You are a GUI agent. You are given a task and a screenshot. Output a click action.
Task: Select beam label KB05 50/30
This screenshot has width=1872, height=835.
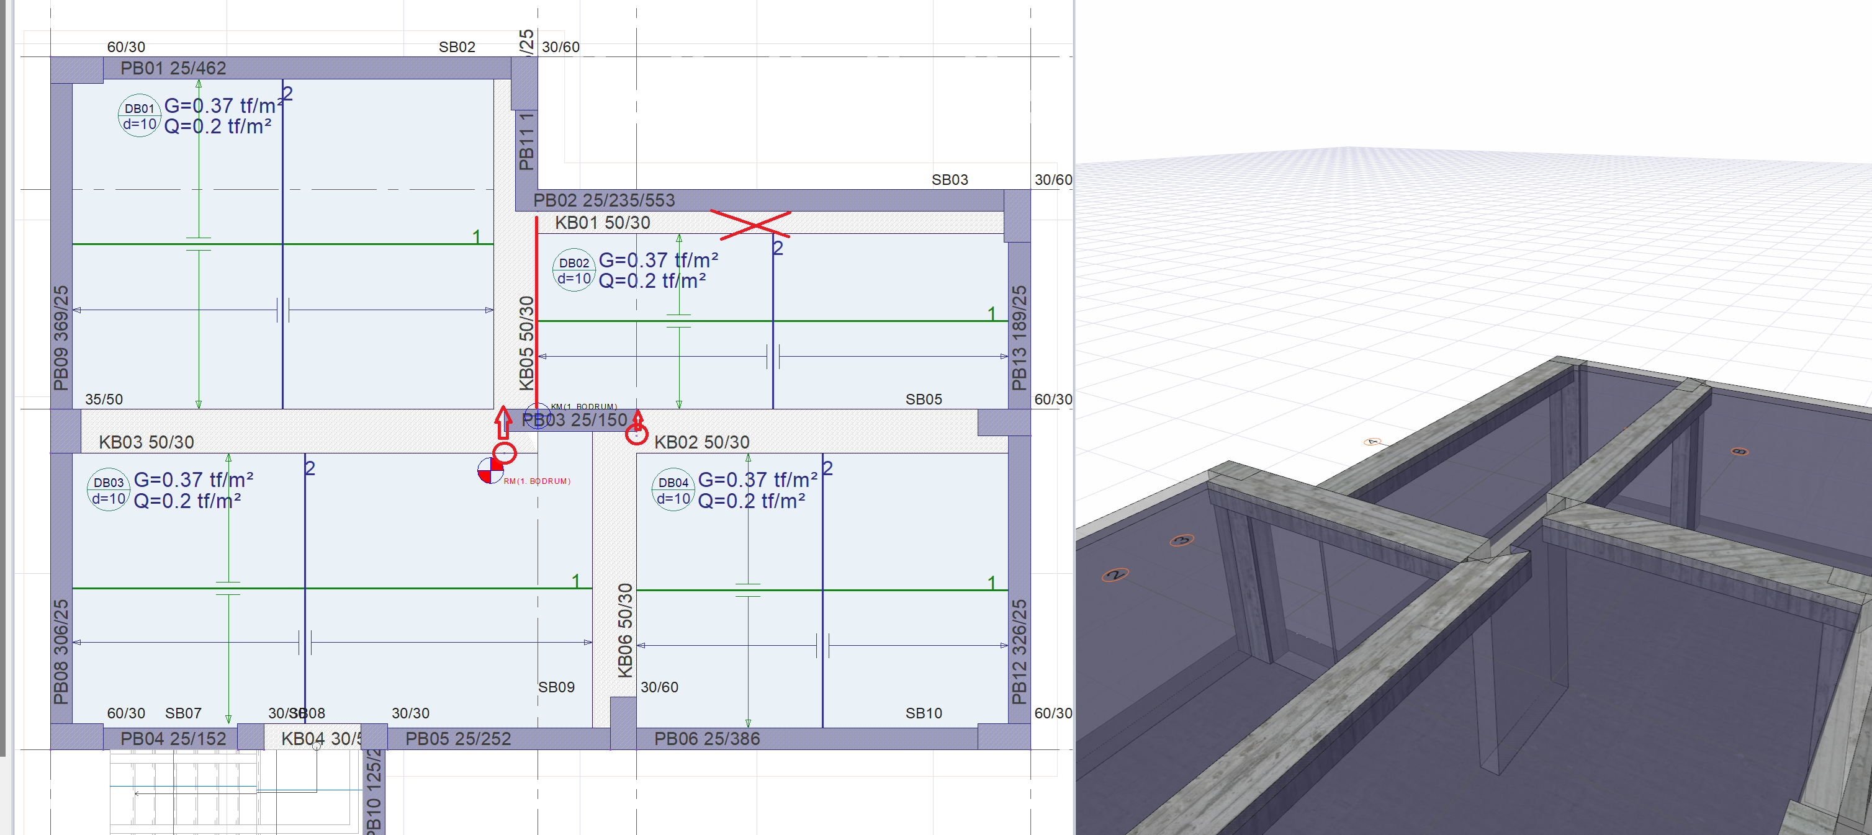click(527, 342)
